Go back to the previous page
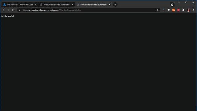This screenshot has width=197, height=111. pos(3,10)
